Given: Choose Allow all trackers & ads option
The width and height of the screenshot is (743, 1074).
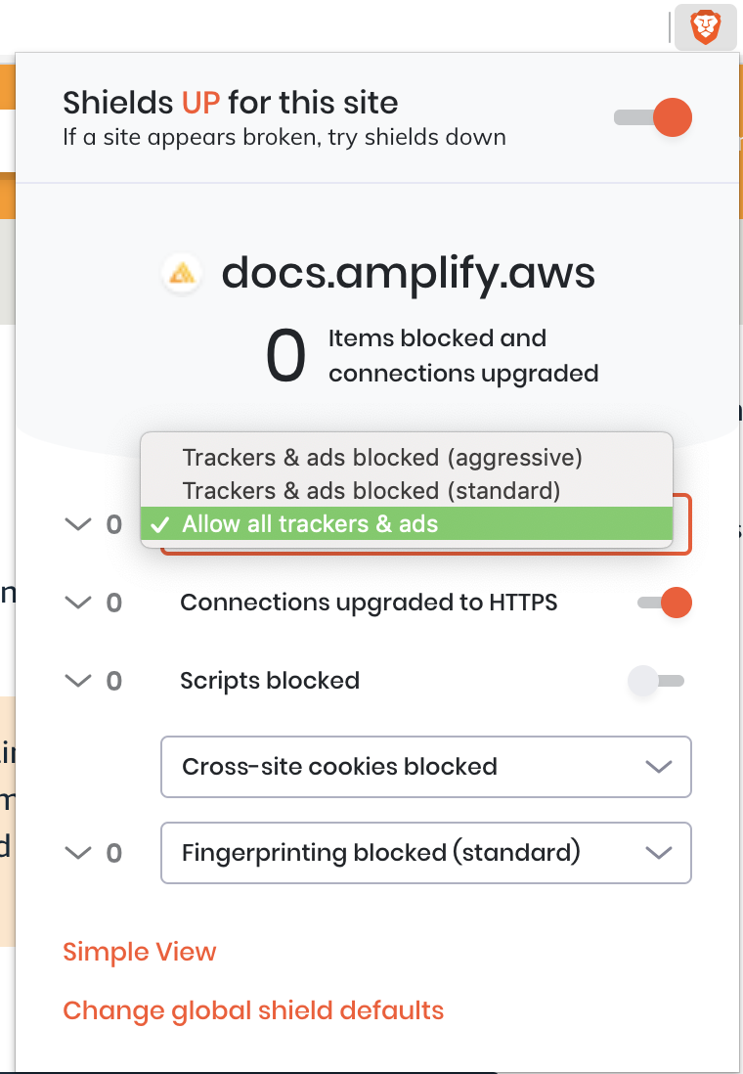Looking at the screenshot, I should 407,524.
